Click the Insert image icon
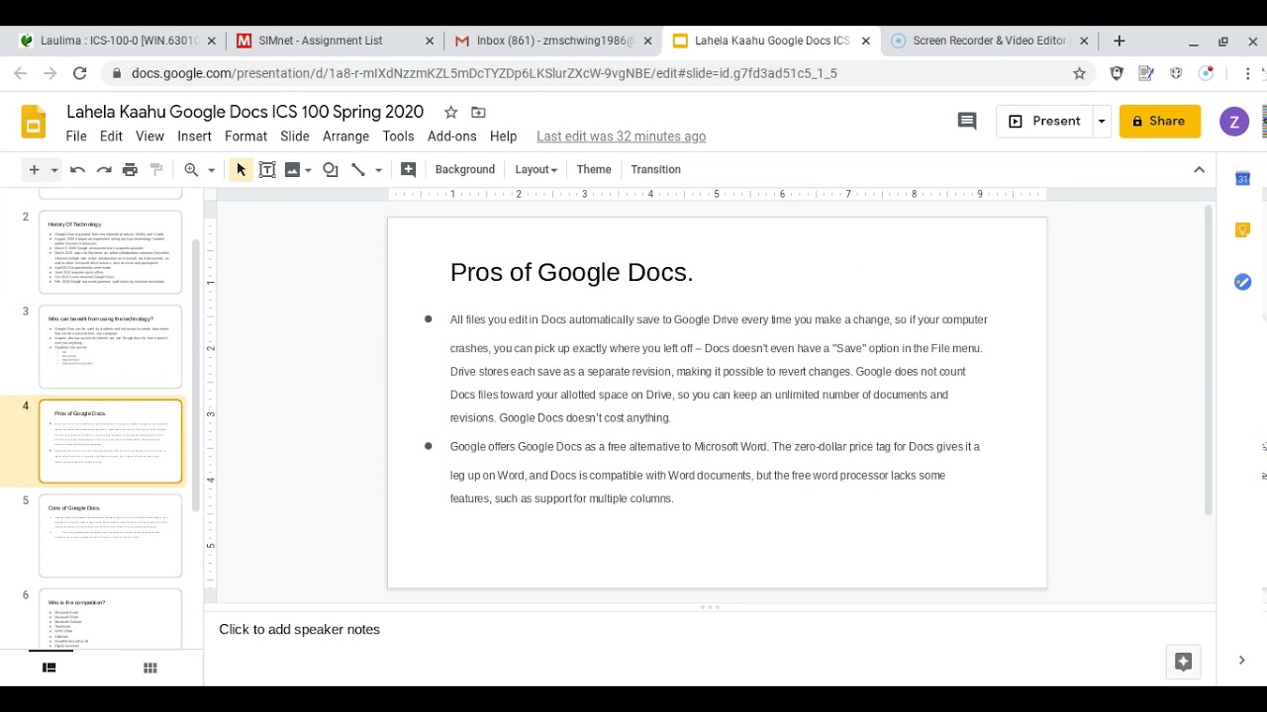1267x712 pixels. 292,170
